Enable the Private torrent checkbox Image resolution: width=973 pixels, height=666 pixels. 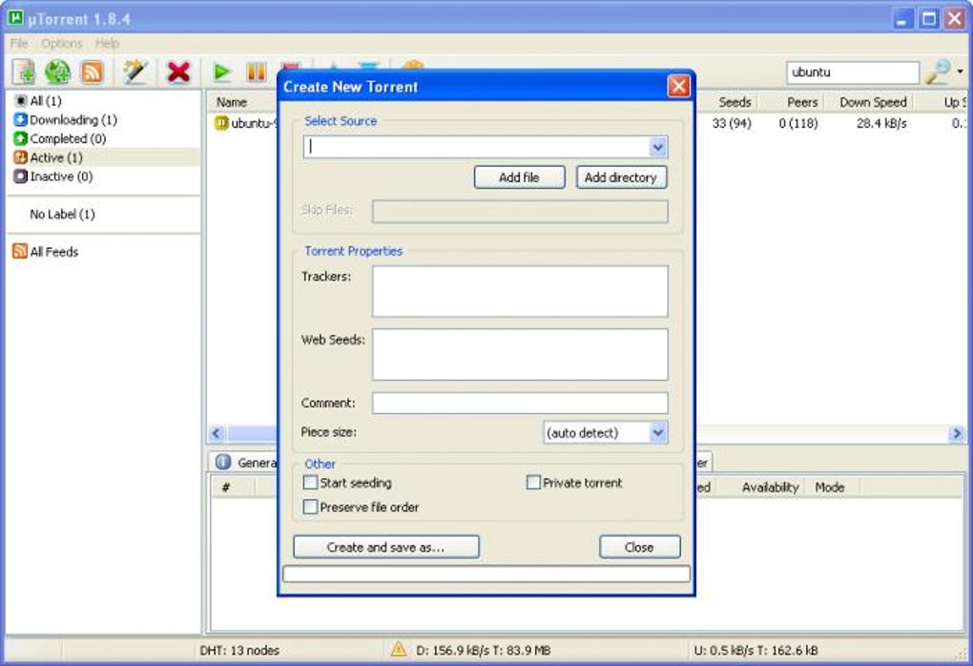tap(533, 482)
